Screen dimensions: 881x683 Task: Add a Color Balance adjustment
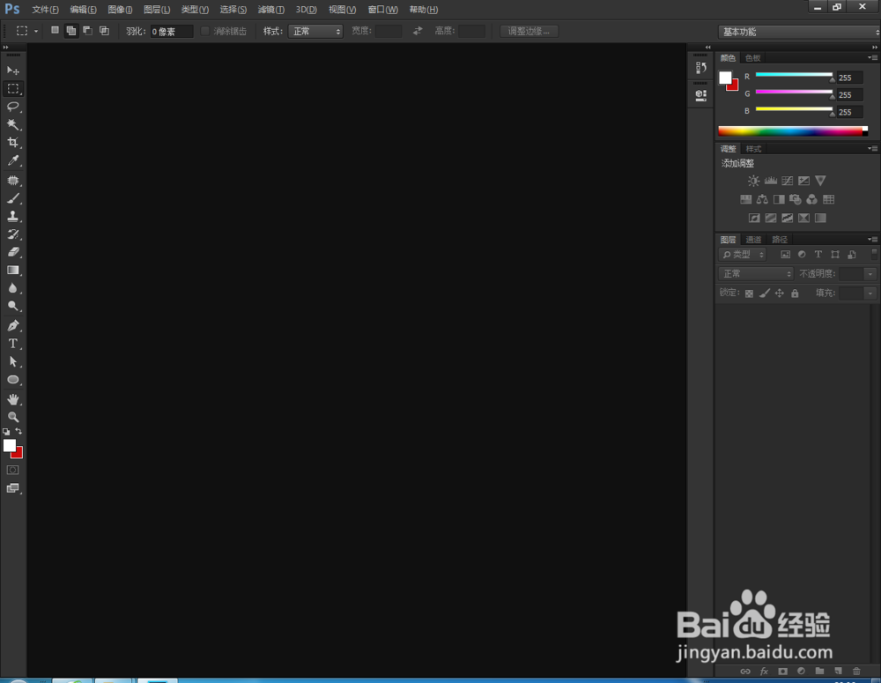[762, 199]
